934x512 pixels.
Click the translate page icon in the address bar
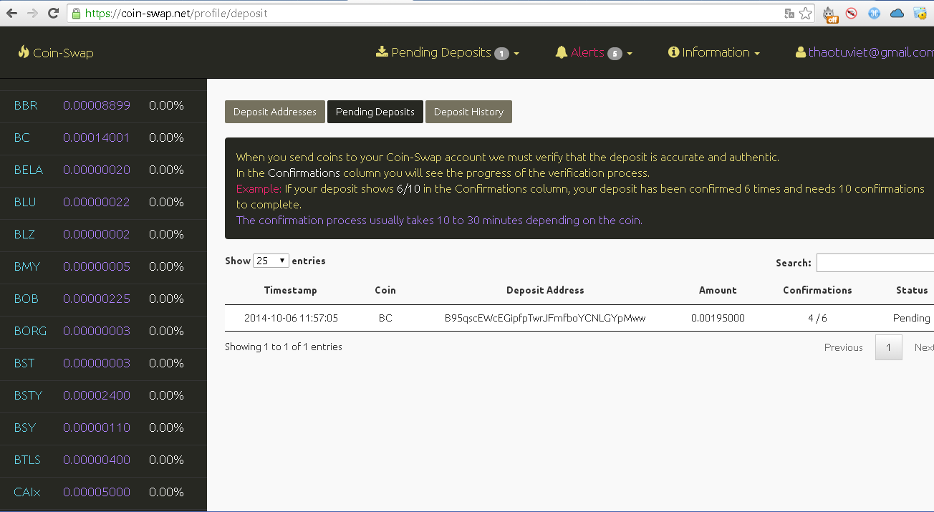pos(789,13)
